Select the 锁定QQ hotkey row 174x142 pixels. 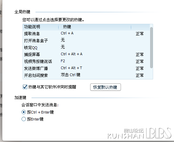86,48
